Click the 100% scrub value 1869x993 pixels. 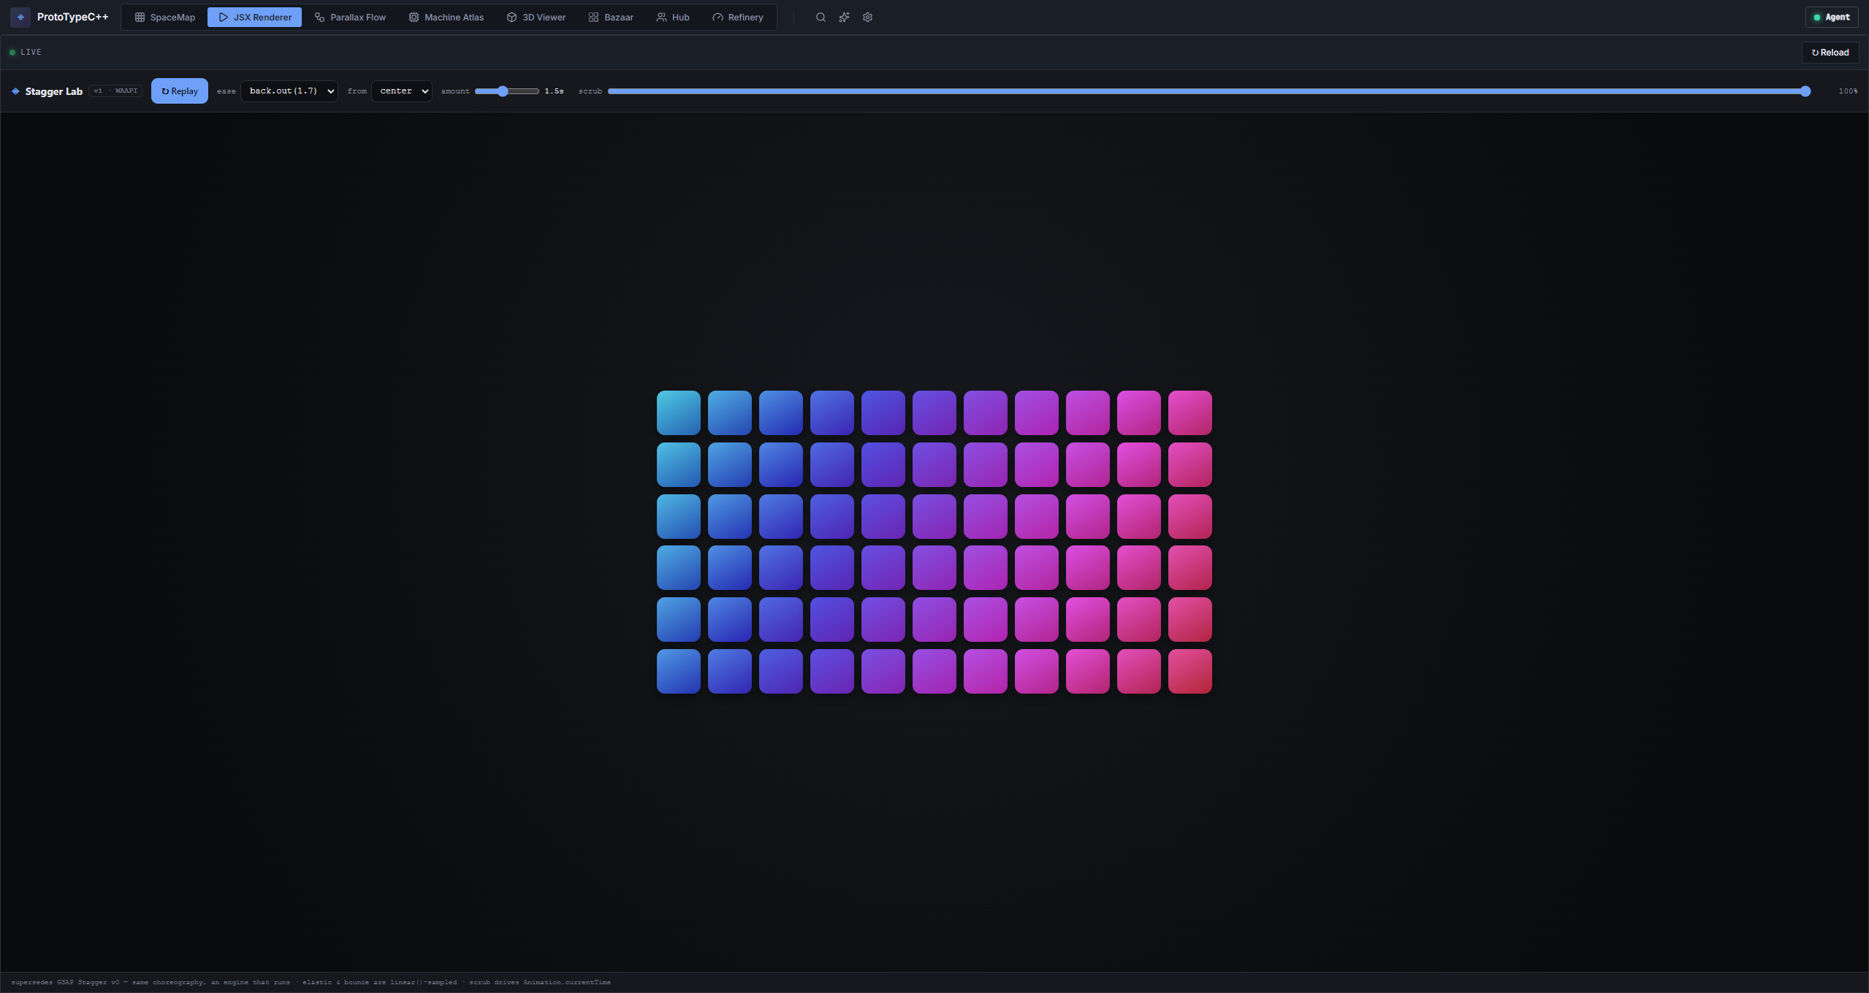1848,91
